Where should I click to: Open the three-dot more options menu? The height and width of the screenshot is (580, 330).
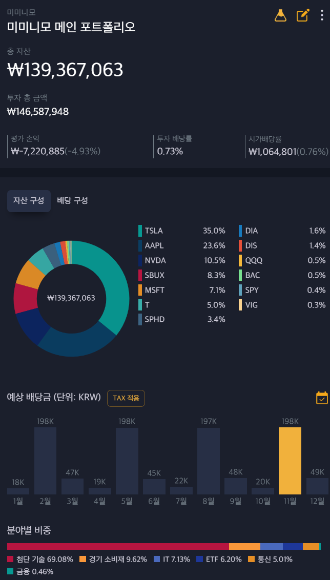[x=322, y=15]
